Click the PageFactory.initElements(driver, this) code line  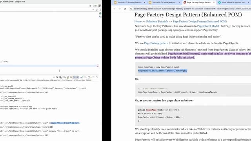point(160,117)
